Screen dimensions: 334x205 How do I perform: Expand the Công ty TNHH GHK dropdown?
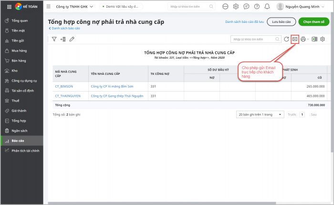[x=74, y=7]
